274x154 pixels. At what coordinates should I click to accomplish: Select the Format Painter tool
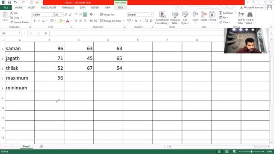[x=20, y=22]
